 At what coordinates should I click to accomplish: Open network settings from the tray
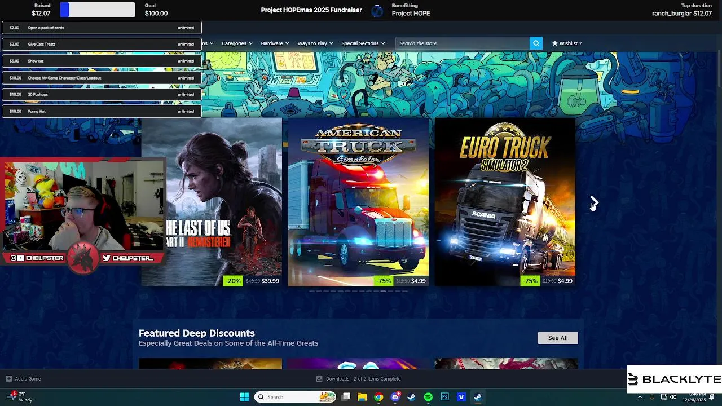pyautogui.click(x=664, y=397)
